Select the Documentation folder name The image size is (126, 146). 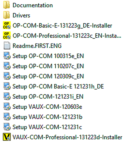(33, 5)
